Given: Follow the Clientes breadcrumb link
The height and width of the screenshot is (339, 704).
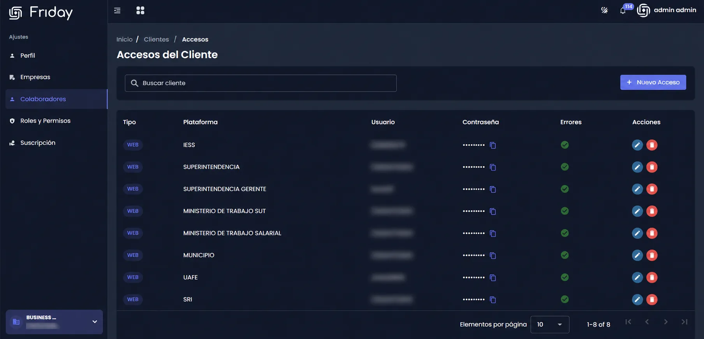Looking at the screenshot, I should point(156,39).
